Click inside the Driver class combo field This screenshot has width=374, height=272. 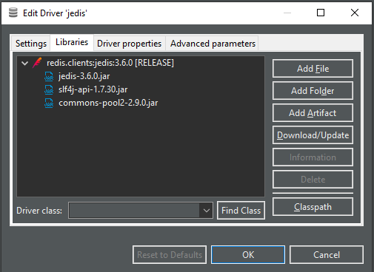[x=134, y=211]
